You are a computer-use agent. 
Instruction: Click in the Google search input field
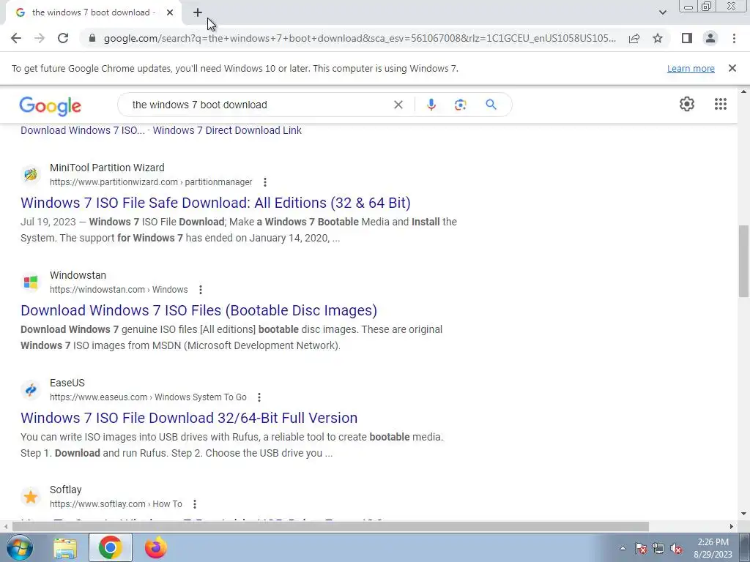tap(259, 105)
